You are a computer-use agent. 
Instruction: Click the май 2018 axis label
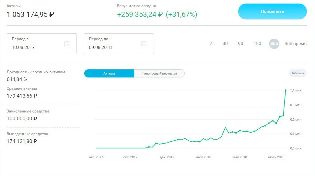[x=240, y=157]
